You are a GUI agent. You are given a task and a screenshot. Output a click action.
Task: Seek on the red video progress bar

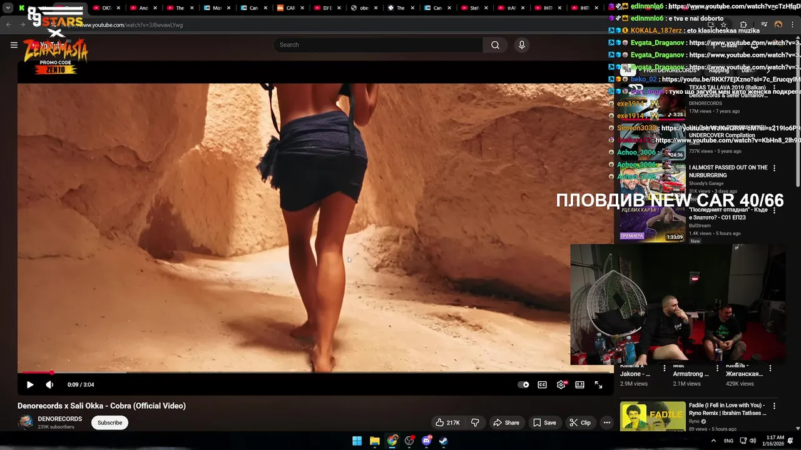pyautogui.click(x=315, y=372)
